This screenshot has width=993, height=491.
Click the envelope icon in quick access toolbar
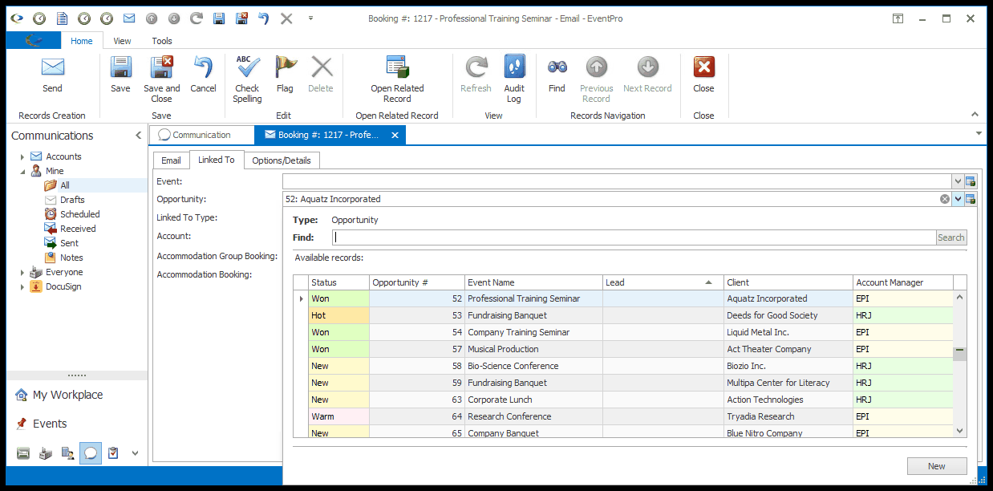[129, 18]
